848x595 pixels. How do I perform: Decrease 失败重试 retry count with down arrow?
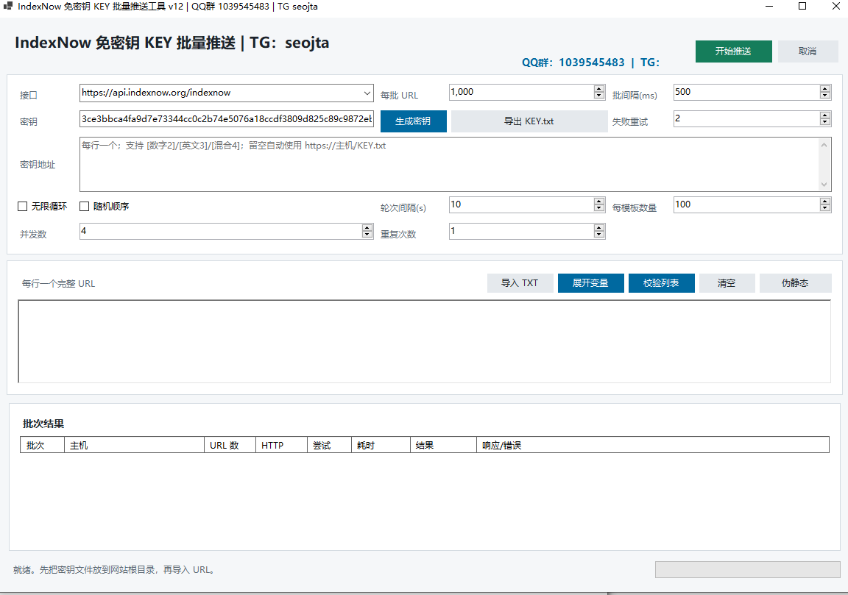[x=824, y=122]
